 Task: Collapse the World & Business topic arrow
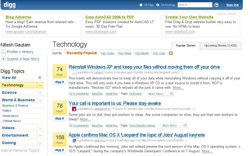(x=40, y=100)
